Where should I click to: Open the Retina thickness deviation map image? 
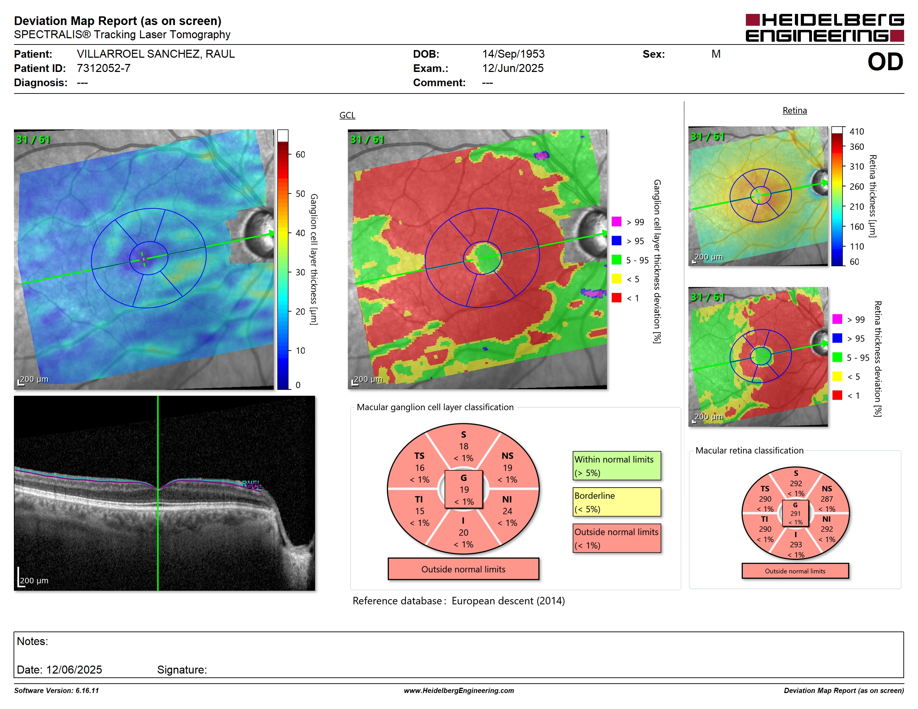click(x=758, y=357)
